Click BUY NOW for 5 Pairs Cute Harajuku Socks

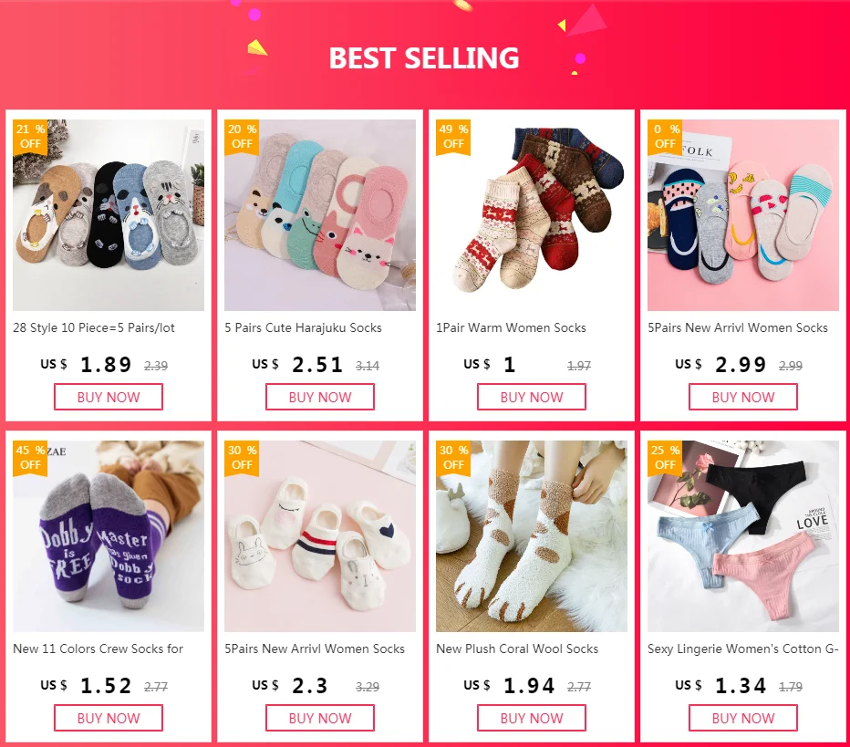click(x=320, y=397)
